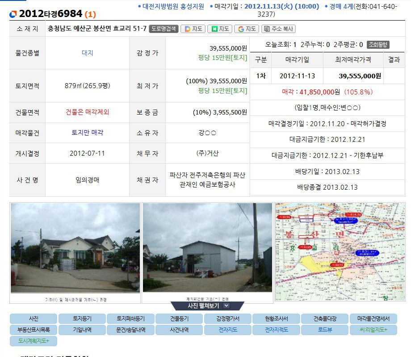The height and width of the screenshot is (357, 411).
Task: Click the 조회동향 view trend button
Action: [x=378, y=44]
